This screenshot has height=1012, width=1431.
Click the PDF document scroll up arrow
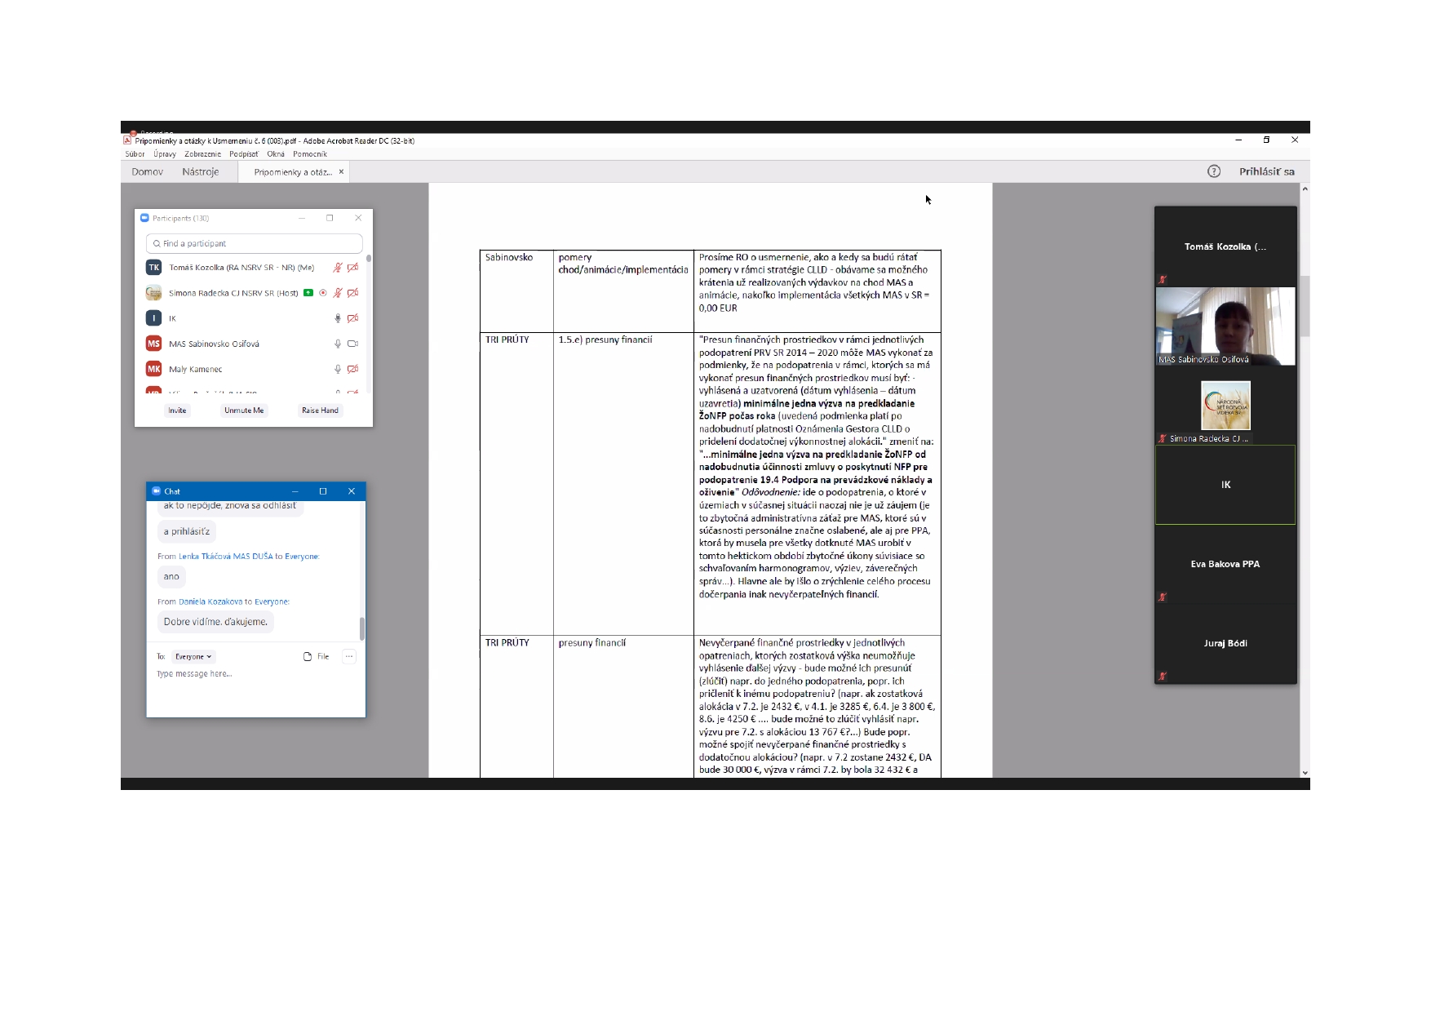pyautogui.click(x=1305, y=189)
